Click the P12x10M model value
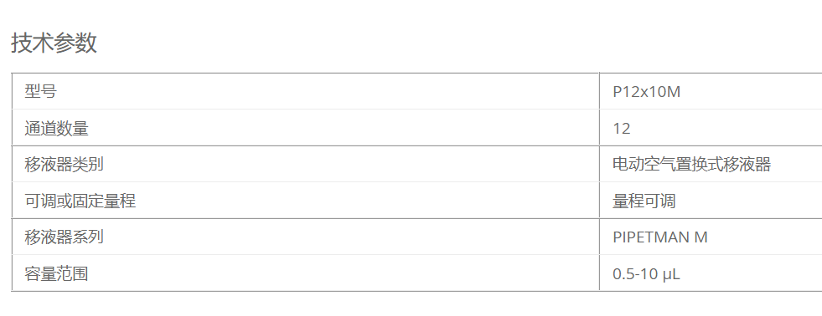 click(646, 92)
